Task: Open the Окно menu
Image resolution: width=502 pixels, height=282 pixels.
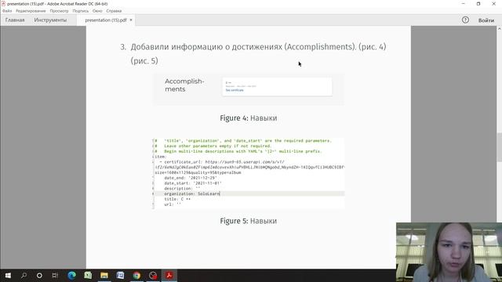Action: pos(97,11)
